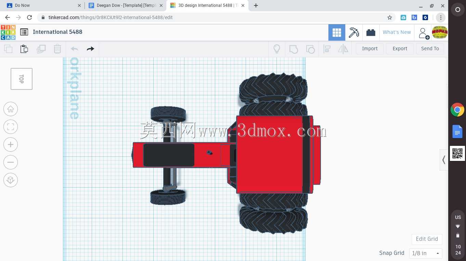Image resolution: width=466 pixels, height=261 pixels.
Task: Click the Copy toolbar icon
Action: coord(8,49)
